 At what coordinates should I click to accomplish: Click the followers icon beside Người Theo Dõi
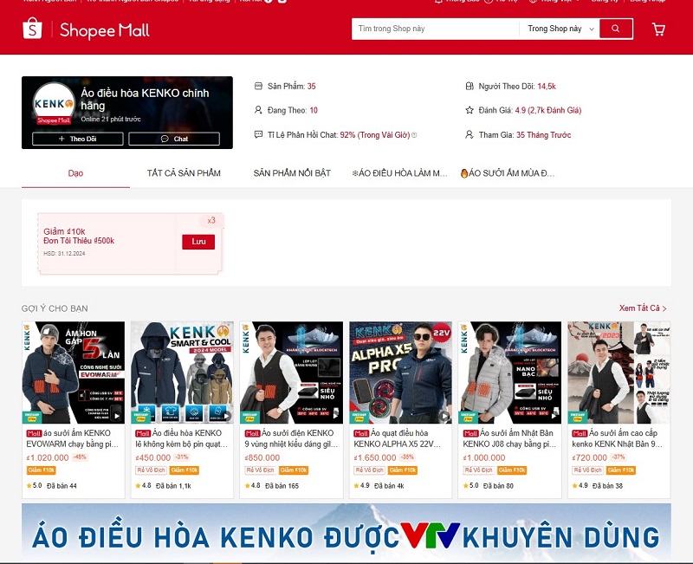coord(470,87)
